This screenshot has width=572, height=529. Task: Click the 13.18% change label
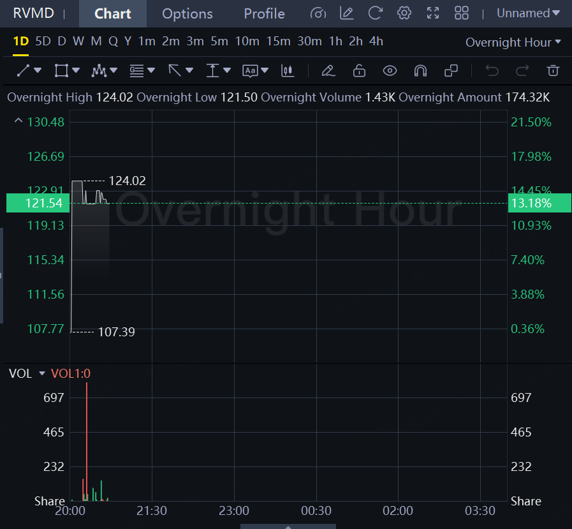pyautogui.click(x=539, y=203)
